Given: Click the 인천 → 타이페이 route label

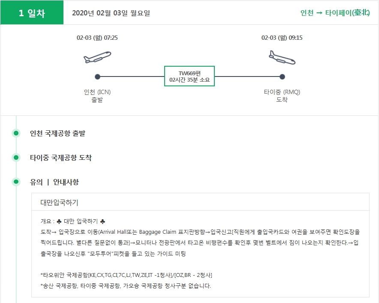Looking at the screenshot, I should point(335,13).
